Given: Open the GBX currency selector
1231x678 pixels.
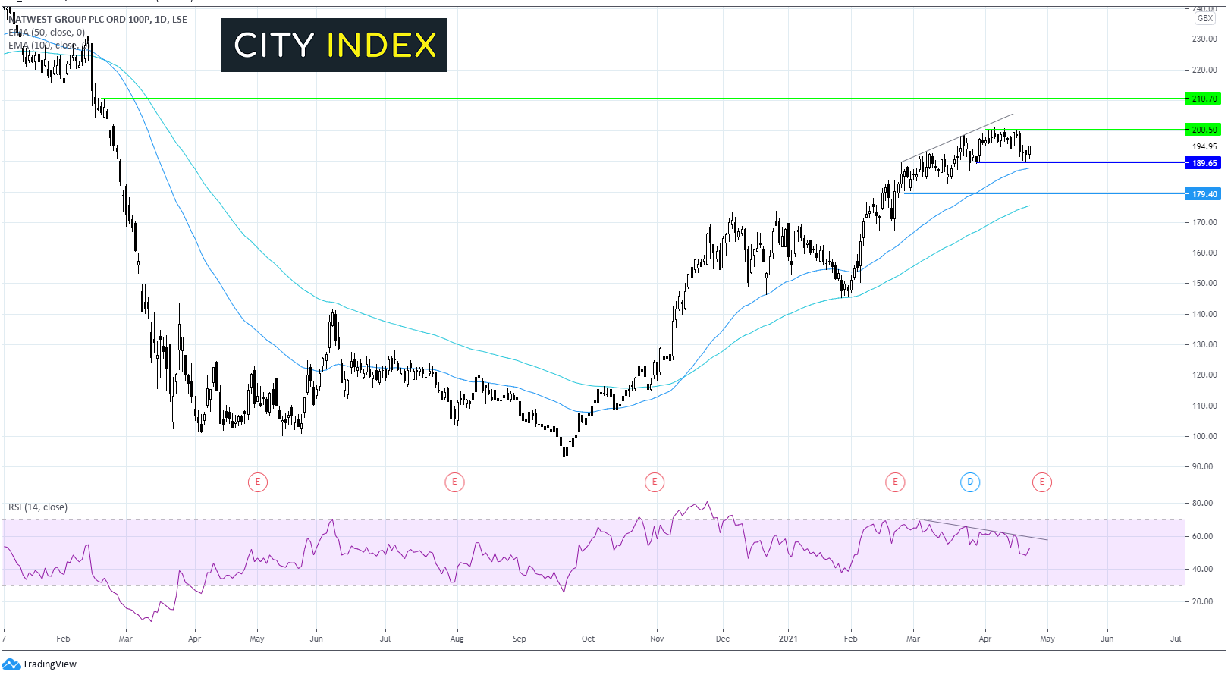Looking at the screenshot, I should tap(1204, 18).
